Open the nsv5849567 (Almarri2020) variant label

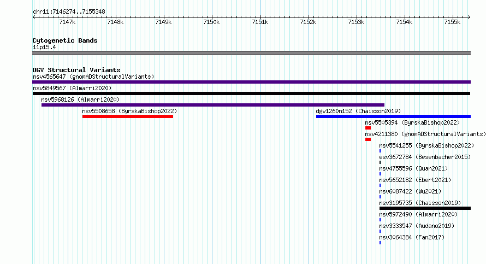pos(72,88)
